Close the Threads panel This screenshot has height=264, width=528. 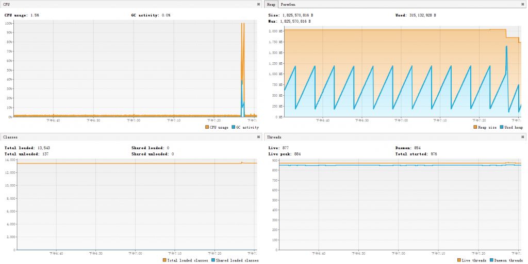click(523, 137)
